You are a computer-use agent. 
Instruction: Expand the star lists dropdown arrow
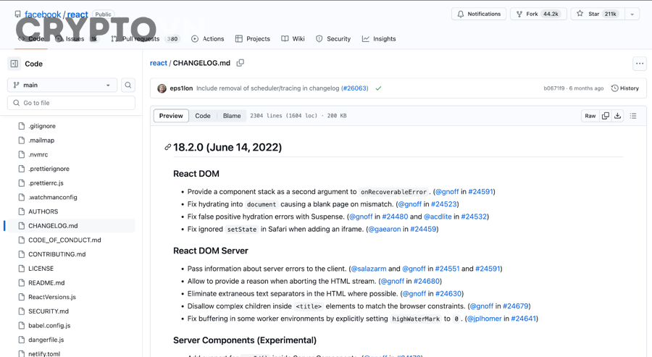coord(632,14)
